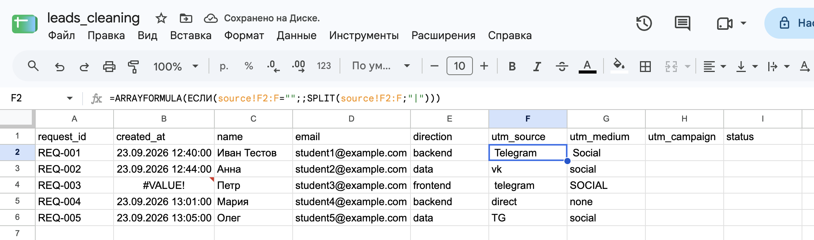This screenshot has height=240, width=814.
Task: Toggle strikethrough formatting
Action: [x=562, y=67]
